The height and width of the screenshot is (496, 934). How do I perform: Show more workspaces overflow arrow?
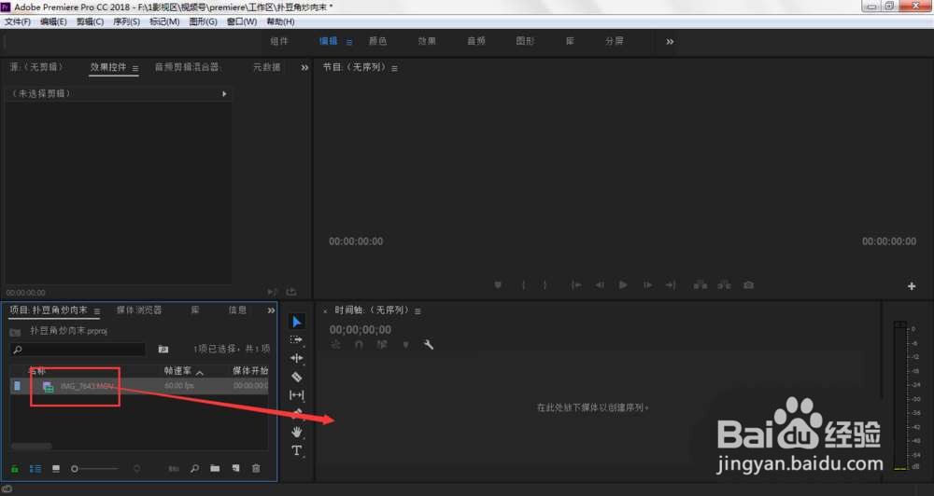[x=670, y=42]
